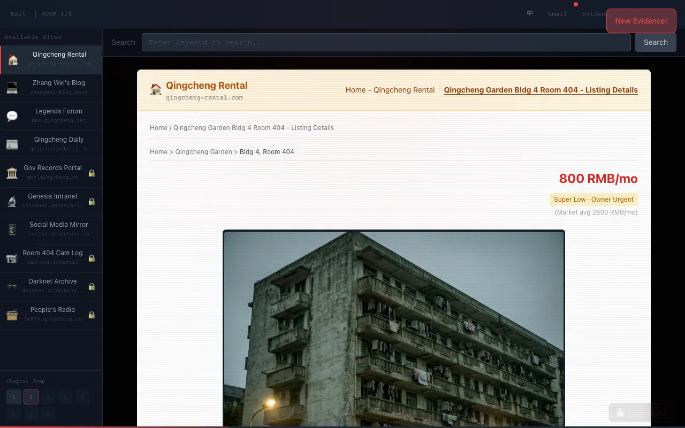Click Legends Forum speech bubble icon
Image resolution: width=685 pixels, height=428 pixels.
click(12, 116)
